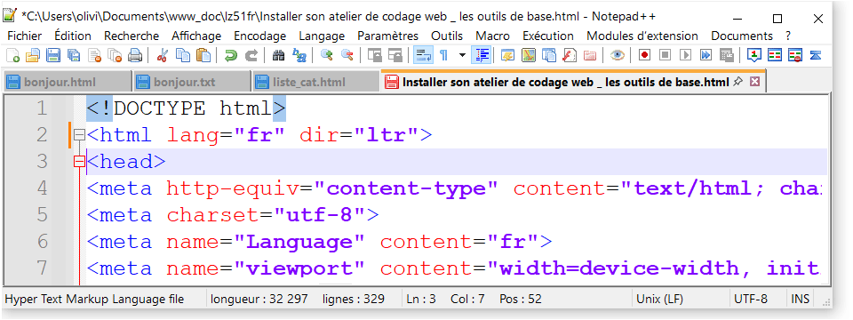Open the Paramètres menu
Image resolution: width=853 pixels, height=320 pixels.
coord(388,36)
